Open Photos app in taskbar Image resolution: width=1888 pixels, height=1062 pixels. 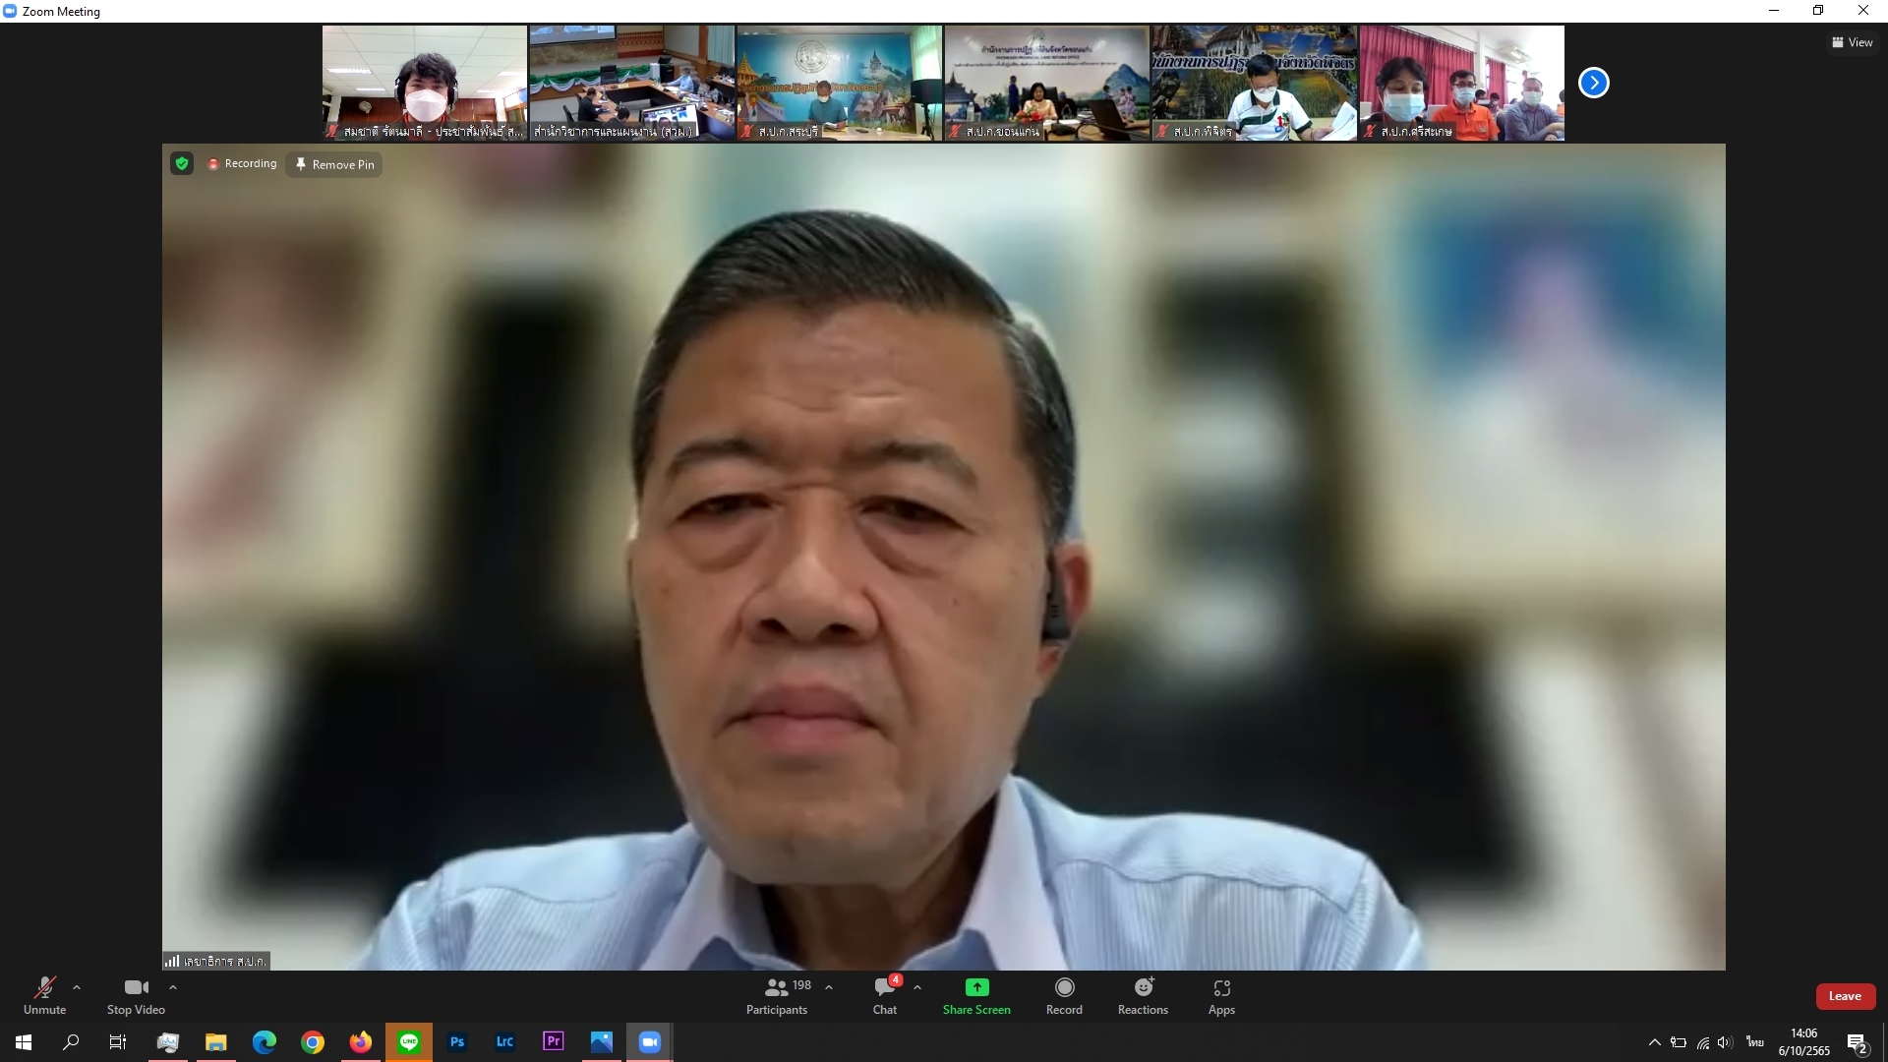(602, 1042)
